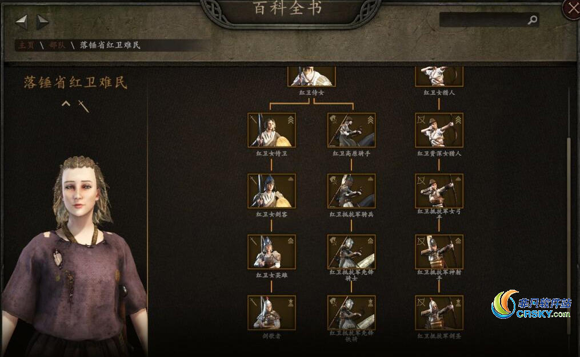Open the 主页 breadcrumb link
Image resolution: width=580 pixels, height=357 pixels.
[x=26, y=45]
